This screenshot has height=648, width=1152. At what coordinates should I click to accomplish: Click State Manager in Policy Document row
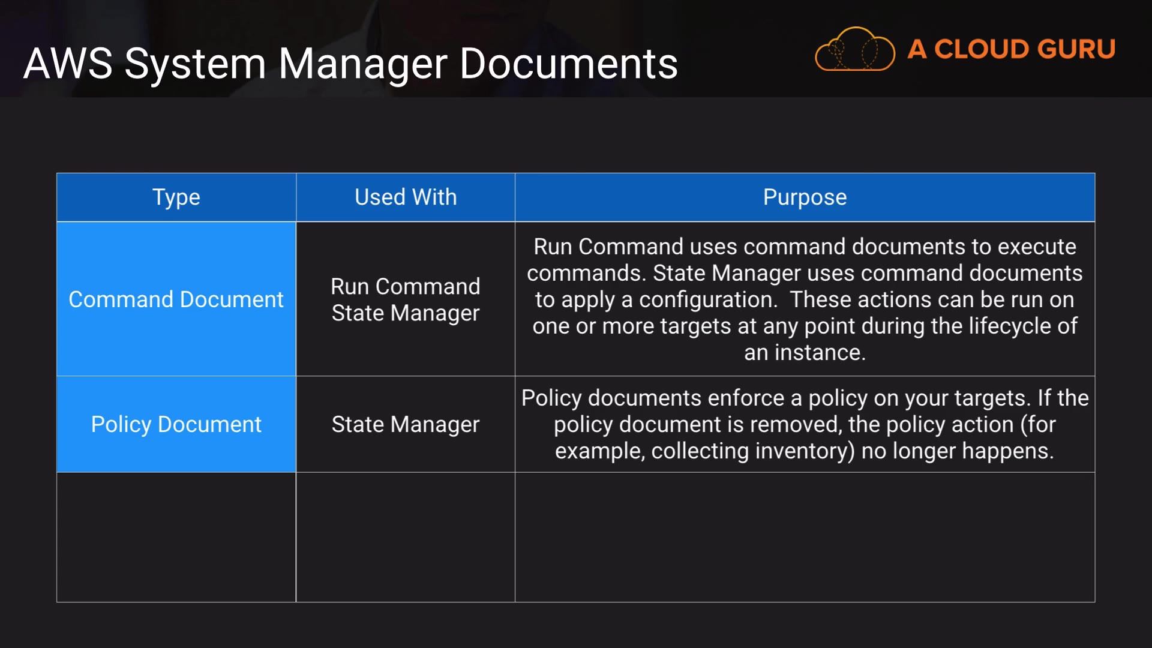pyautogui.click(x=406, y=424)
